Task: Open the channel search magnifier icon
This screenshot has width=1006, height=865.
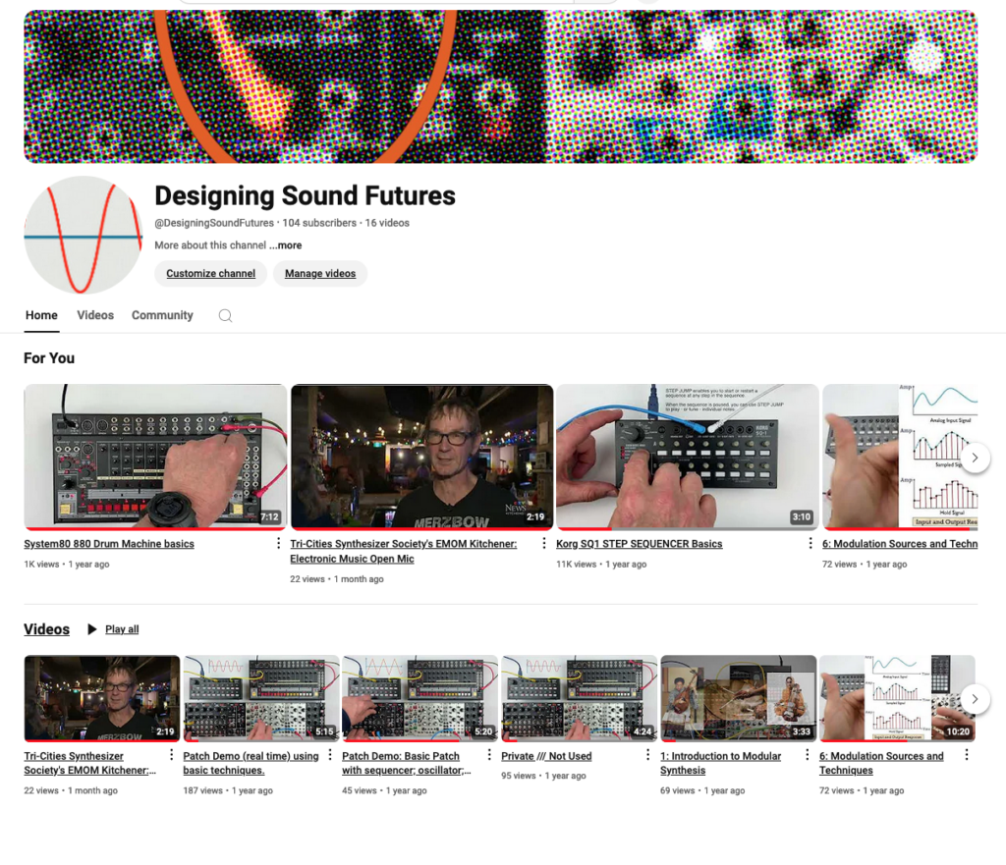Action: (x=225, y=315)
